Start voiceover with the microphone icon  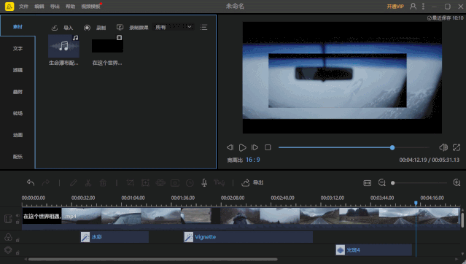(x=204, y=182)
